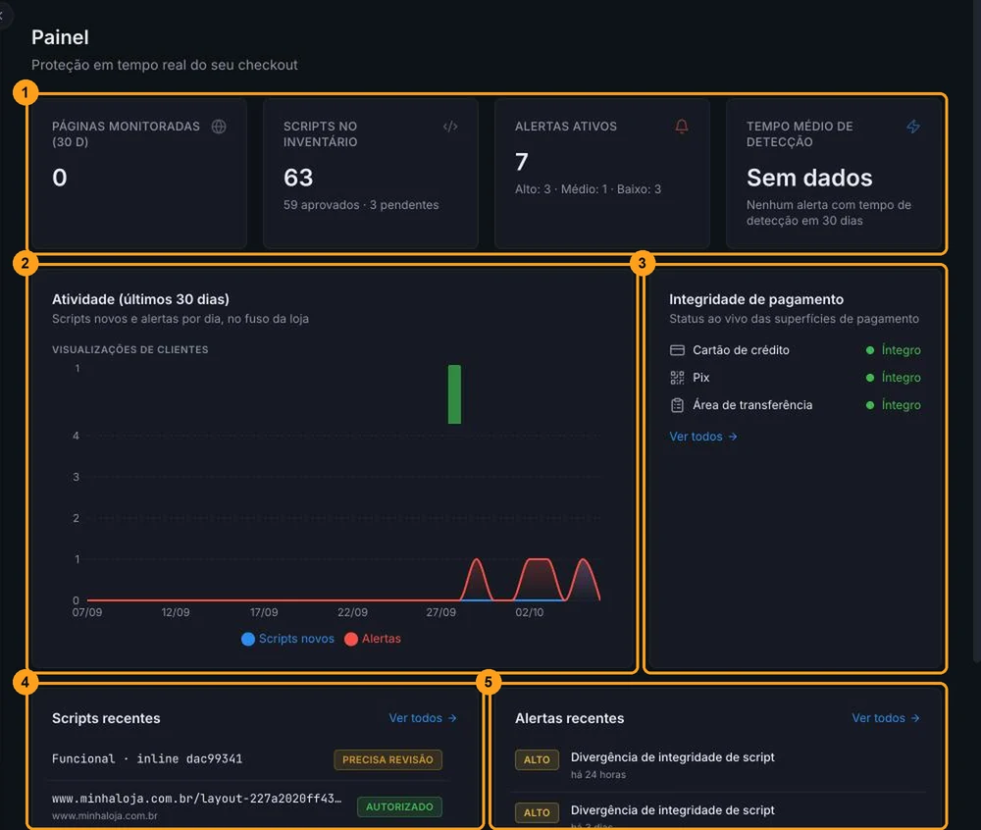This screenshot has width=981, height=830.
Task: Select script row www.minhaloja.com.br/layout-227a2020ff43
Action: click(x=250, y=805)
